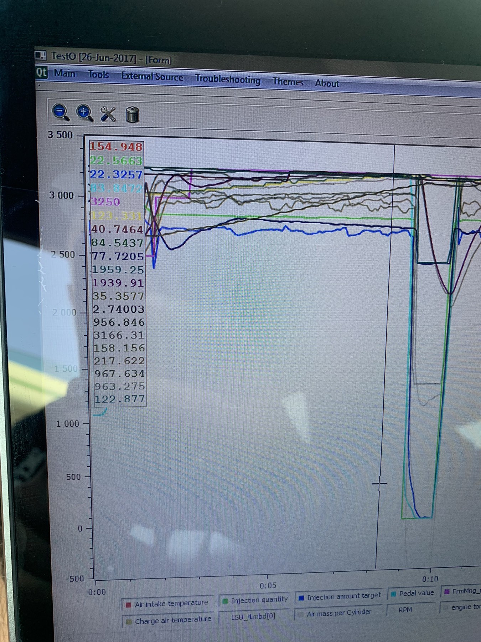Viewport: 481px width, 642px height.
Task: Open the Tools menu
Action: click(x=98, y=75)
